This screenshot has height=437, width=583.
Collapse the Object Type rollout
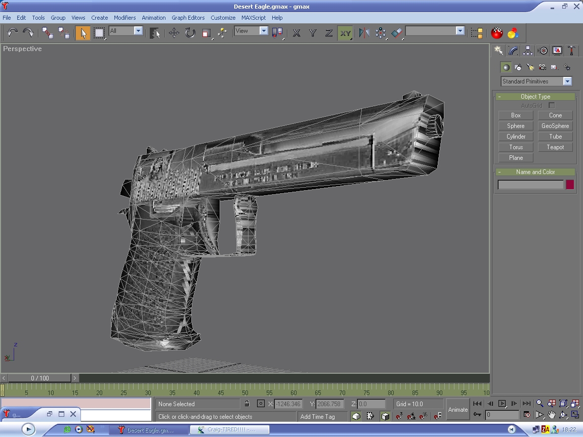[x=535, y=96]
